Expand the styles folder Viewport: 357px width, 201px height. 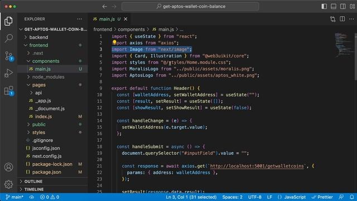(52, 132)
